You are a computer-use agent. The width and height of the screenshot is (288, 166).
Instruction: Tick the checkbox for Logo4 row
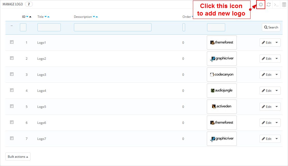tap(12, 90)
